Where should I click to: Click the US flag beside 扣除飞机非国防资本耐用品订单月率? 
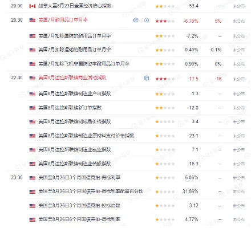[x=33, y=64]
